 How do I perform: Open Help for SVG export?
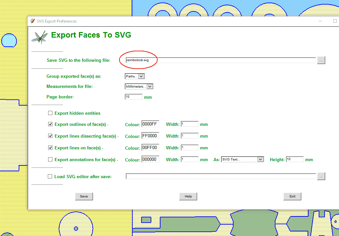188,196
